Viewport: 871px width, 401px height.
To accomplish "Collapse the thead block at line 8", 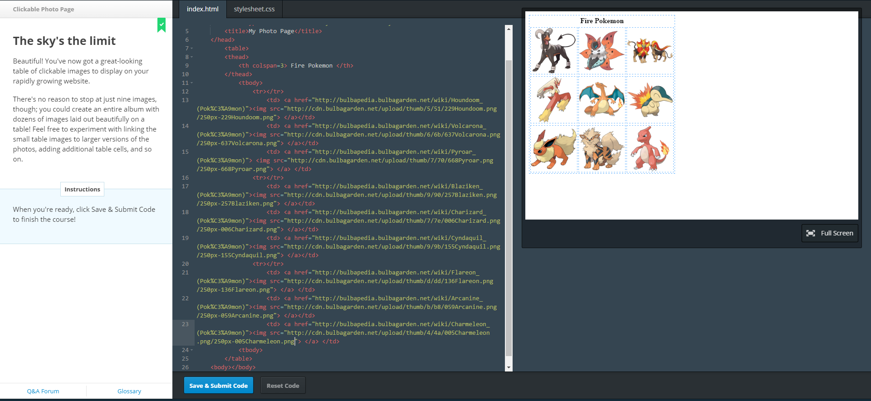I will 192,57.
